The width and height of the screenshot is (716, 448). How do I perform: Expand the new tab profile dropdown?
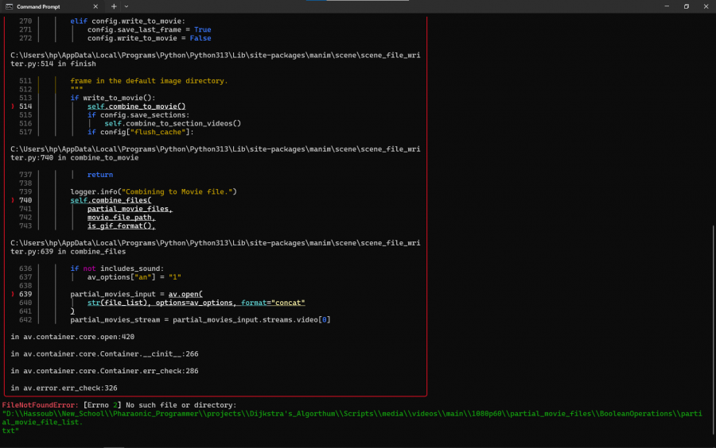click(x=130, y=6)
